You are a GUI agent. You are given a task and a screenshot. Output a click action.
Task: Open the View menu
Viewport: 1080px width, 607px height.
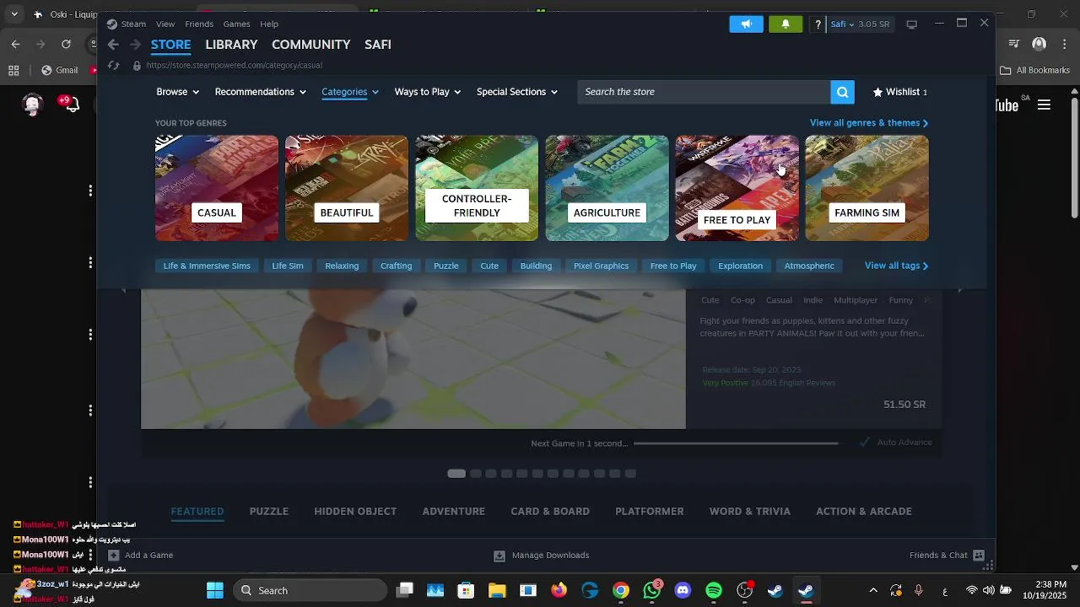coord(165,24)
